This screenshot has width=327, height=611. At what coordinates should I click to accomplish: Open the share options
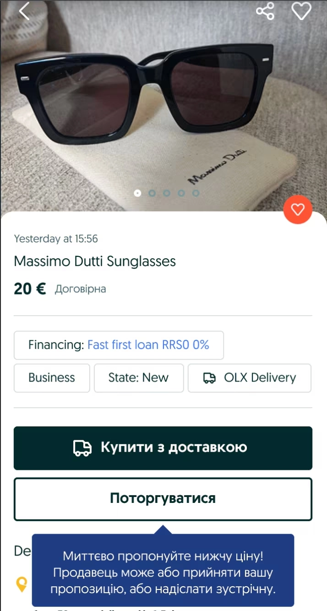tap(265, 11)
